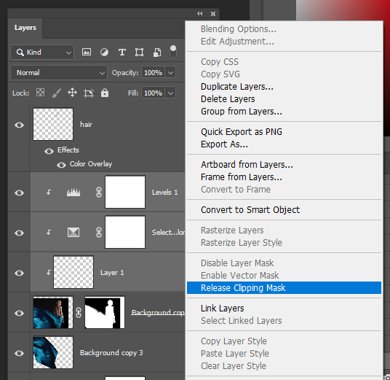390x380 pixels.
Task: Click link icon on Levels 1 mask
Action: [99, 193]
